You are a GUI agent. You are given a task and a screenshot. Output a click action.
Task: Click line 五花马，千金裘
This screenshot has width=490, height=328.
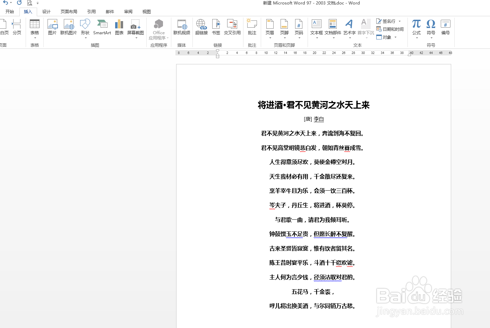point(313,292)
